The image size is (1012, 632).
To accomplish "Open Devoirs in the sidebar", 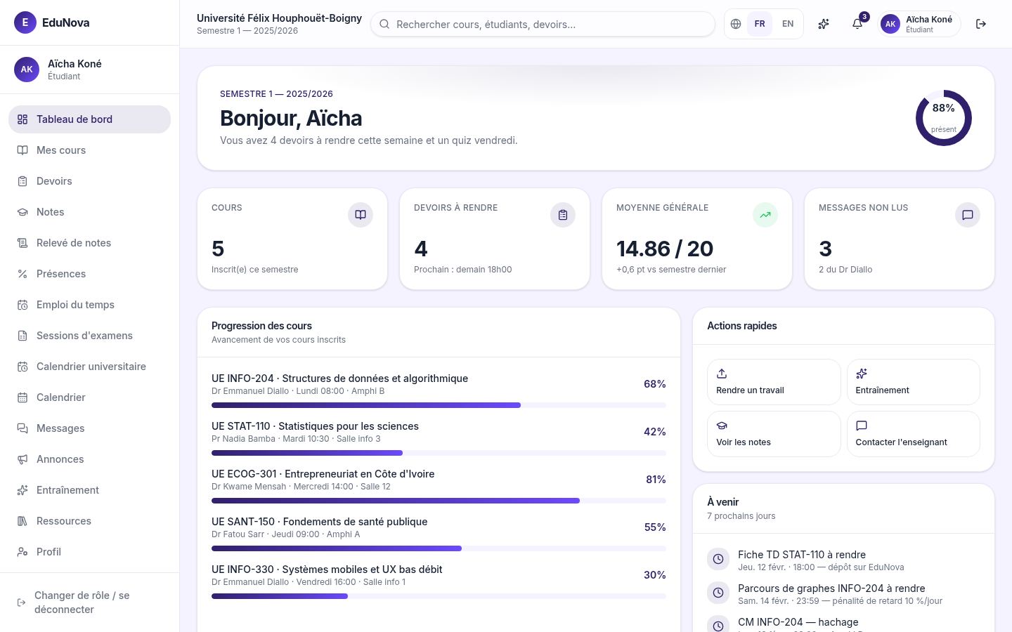I will [x=89, y=181].
